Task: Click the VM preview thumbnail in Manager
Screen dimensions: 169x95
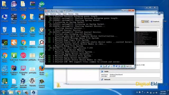Action: (x=146, y=39)
